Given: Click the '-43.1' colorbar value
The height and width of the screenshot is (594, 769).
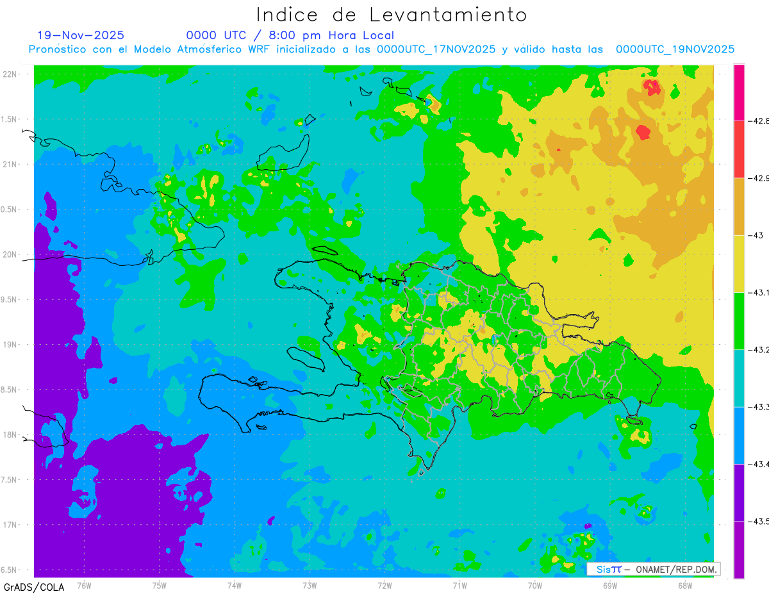Looking at the screenshot, I should click(x=757, y=292).
